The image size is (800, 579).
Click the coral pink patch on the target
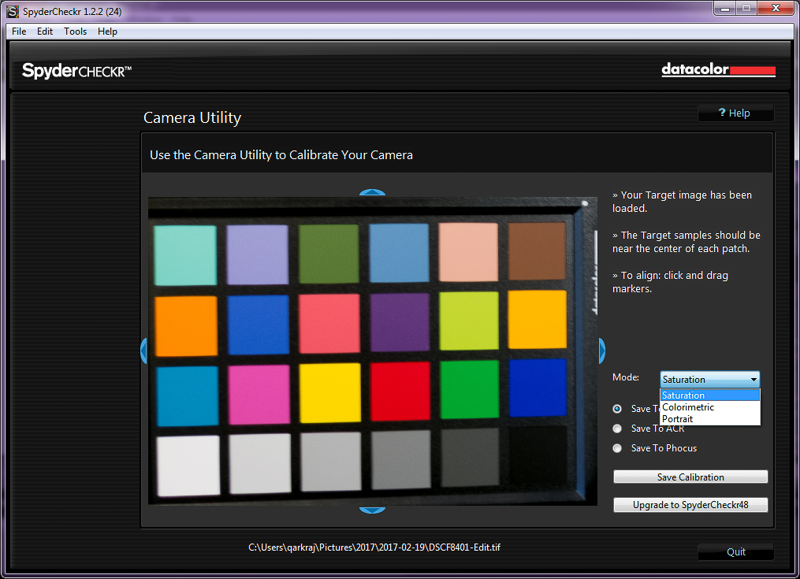click(x=329, y=324)
